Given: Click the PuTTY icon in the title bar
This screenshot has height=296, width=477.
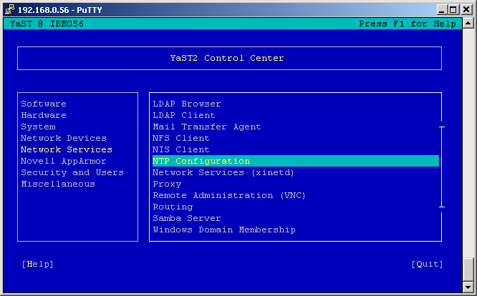Looking at the screenshot, I should click(10, 9).
